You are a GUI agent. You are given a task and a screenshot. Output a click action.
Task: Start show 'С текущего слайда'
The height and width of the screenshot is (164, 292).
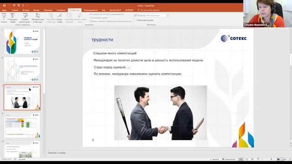(x=12, y=18)
